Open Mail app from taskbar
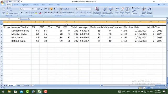168x94 pixels. (x=21, y=92)
